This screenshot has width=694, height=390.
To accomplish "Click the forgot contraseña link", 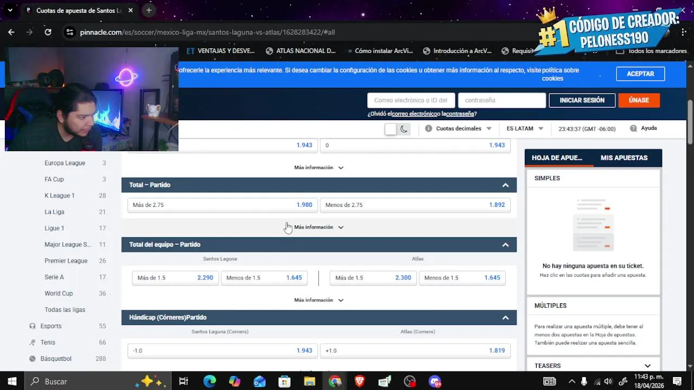I will click(460, 114).
